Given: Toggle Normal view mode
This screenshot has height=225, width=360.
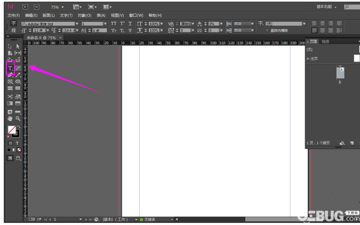Looking at the screenshot, I should tap(10, 158).
